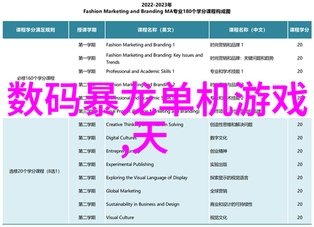Select the cell '实验出版'

tap(218, 164)
